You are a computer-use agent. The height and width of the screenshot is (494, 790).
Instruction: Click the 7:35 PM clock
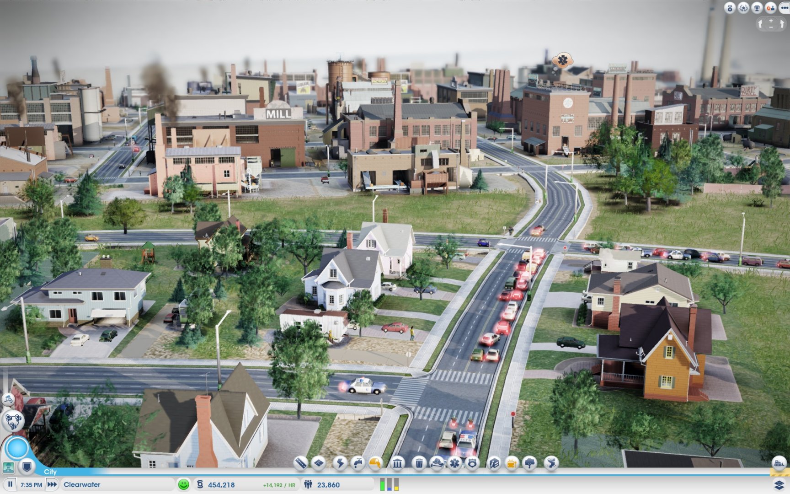[x=31, y=485]
